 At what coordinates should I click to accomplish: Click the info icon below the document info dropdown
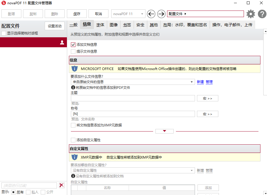[72, 87]
